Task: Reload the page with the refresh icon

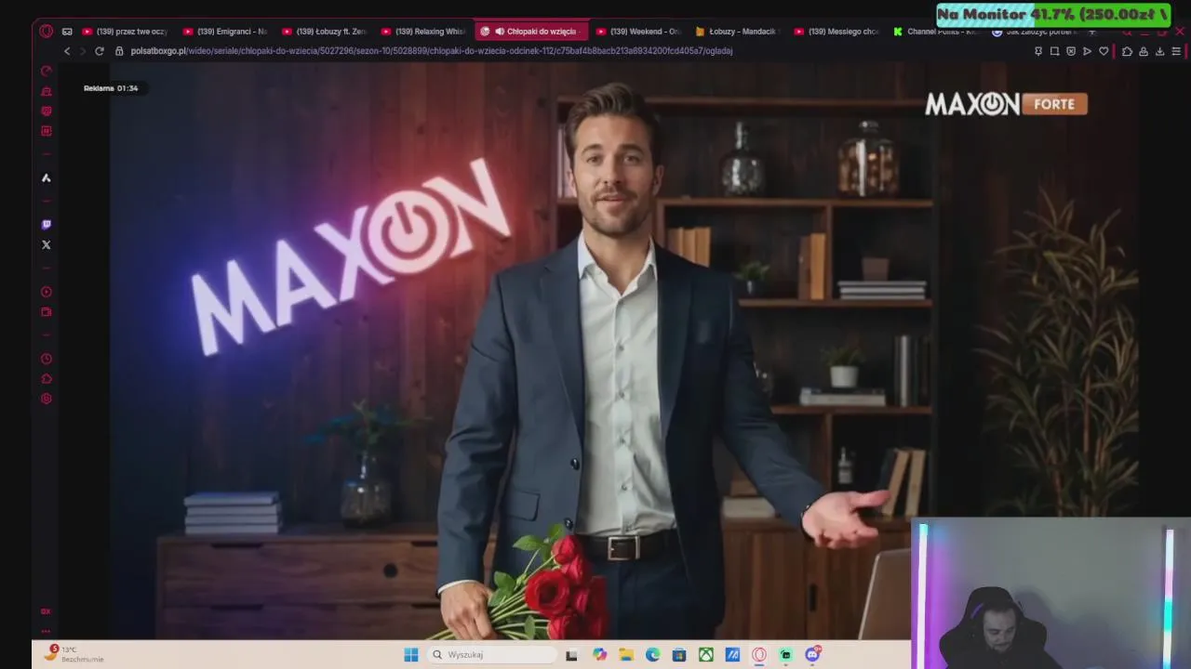Action: pyautogui.click(x=100, y=51)
